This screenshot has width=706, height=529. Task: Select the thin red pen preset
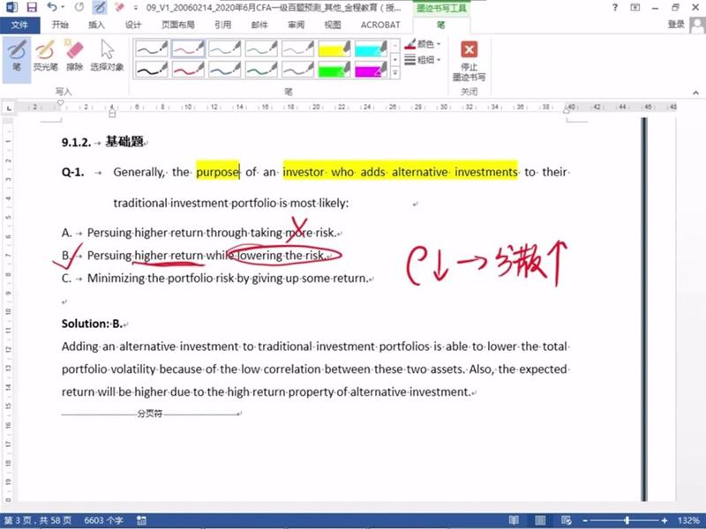[x=188, y=48]
